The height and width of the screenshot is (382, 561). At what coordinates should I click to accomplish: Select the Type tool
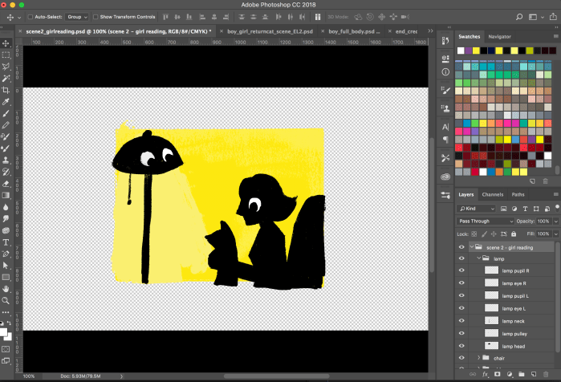tap(6, 242)
